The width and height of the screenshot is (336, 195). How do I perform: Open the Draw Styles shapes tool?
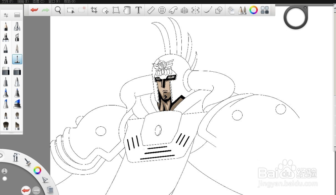pyautogui.click(x=219, y=10)
